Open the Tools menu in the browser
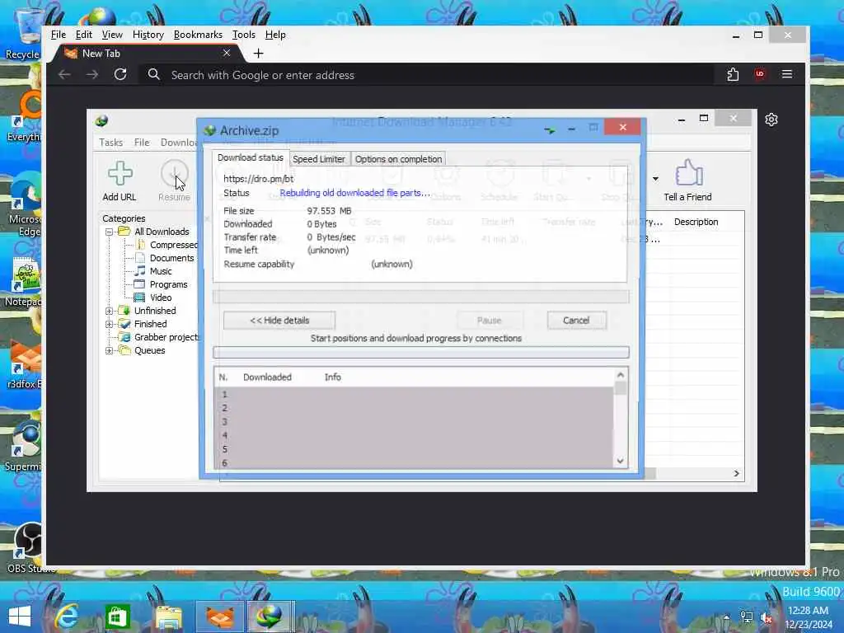Image resolution: width=844 pixels, height=633 pixels. tap(244, 35)
